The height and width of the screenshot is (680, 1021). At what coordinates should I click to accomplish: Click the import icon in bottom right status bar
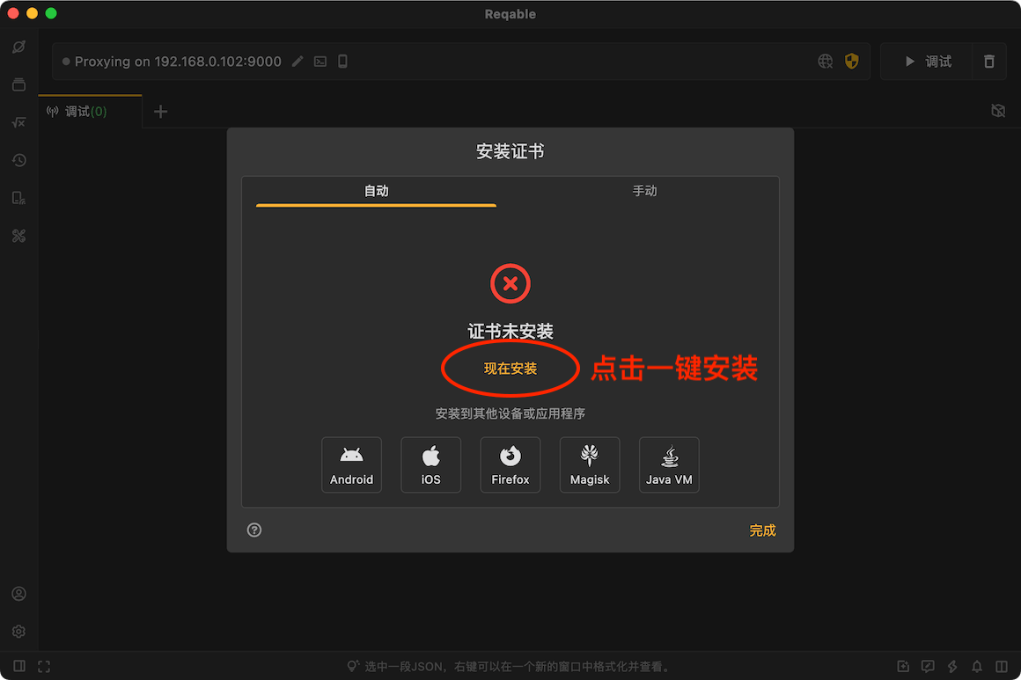click(902, 666)
